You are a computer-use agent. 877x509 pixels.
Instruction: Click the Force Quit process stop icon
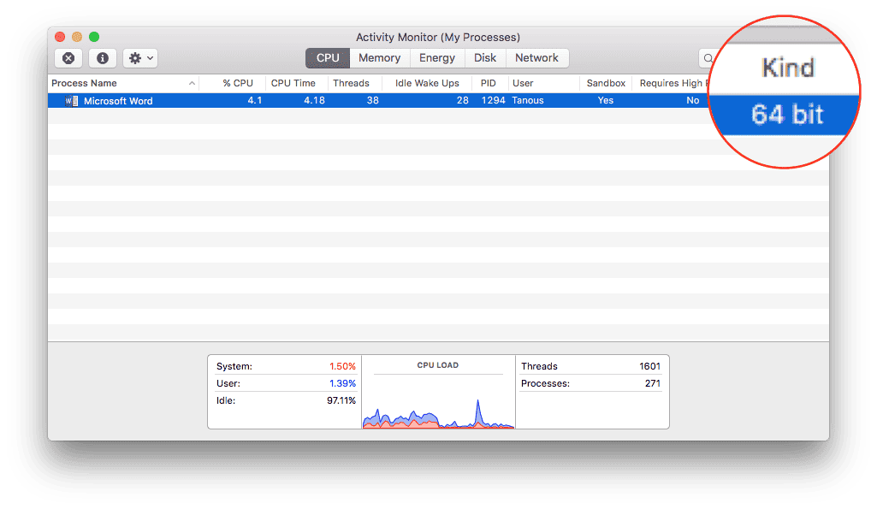point(68,58)
